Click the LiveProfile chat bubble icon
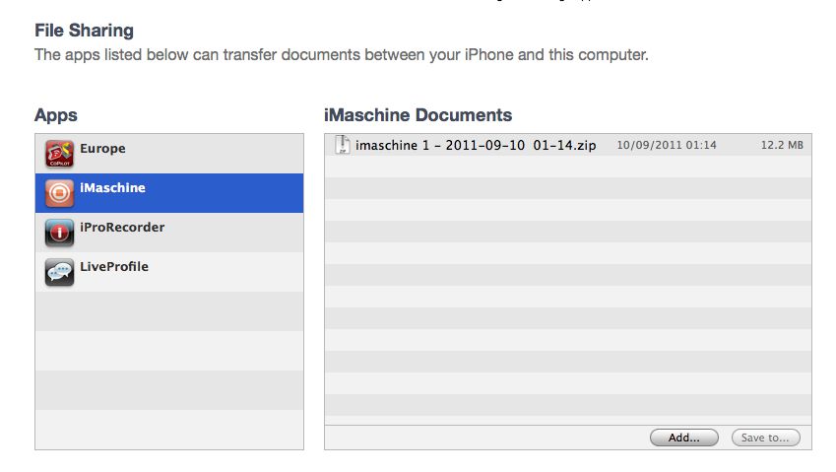The image size is (836, 472). point(59,272)
